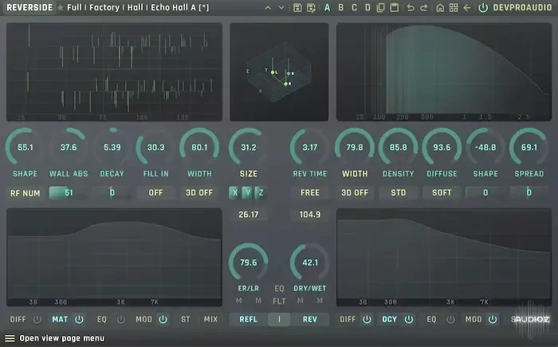558x347 pixels.
Task: Click the SIZE knob at 31.2
Action: [249, 147]
